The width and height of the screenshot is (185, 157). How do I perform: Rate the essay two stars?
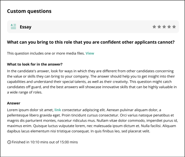tap(159, 27)
